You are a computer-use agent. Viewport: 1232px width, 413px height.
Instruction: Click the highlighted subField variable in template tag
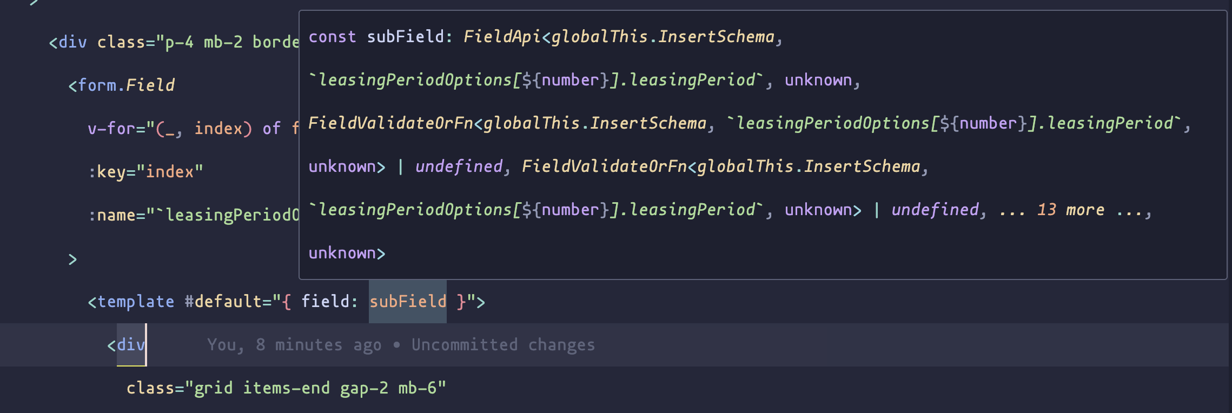click(408, 301)
